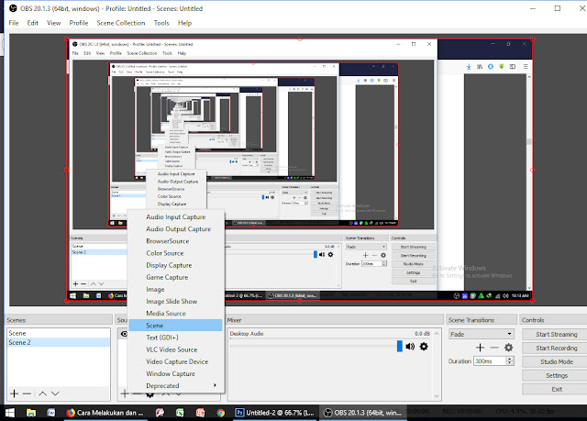This screenshot has width=587, height=421.
Task: Mute Desktop Audio with the speaker icon
Action: point(410,347)
